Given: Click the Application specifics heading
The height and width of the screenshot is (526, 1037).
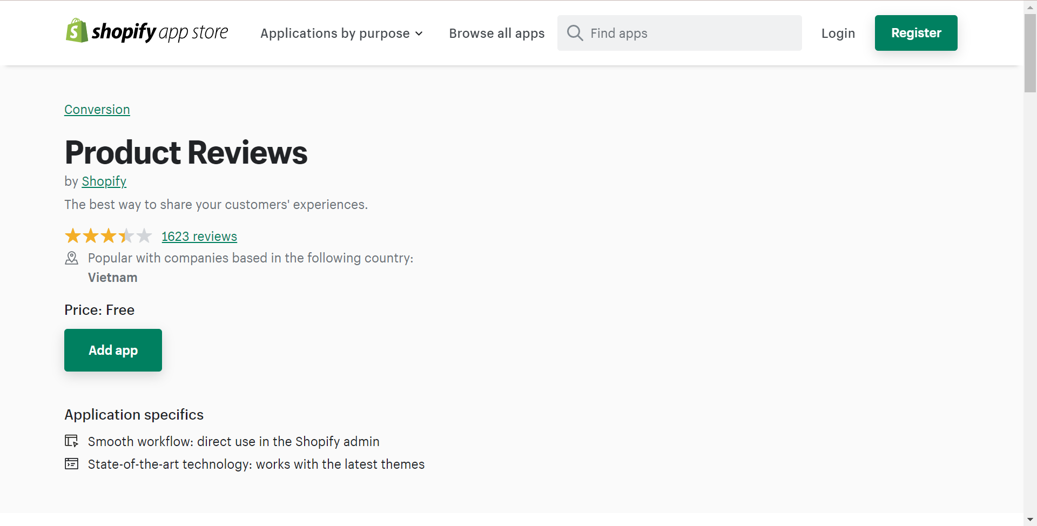Looking at the screenshot, I should 134,415.
